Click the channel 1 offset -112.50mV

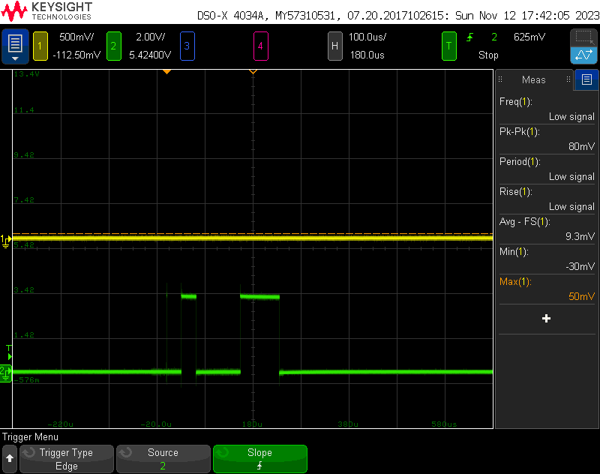[x=76, y=55]
